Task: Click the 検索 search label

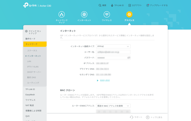Action: [104, 5]
